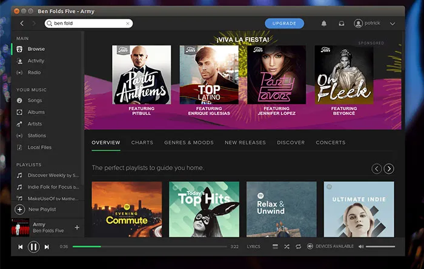424x269 pixels.
Task: Toggle shuffle playback
Action: coord(287,247)
